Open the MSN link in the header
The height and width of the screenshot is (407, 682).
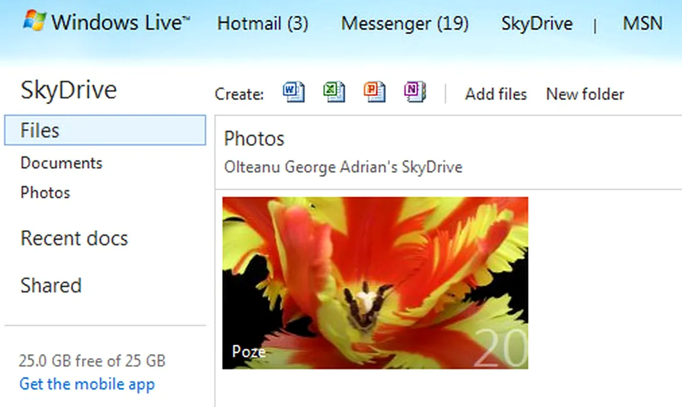coord(642,24)
